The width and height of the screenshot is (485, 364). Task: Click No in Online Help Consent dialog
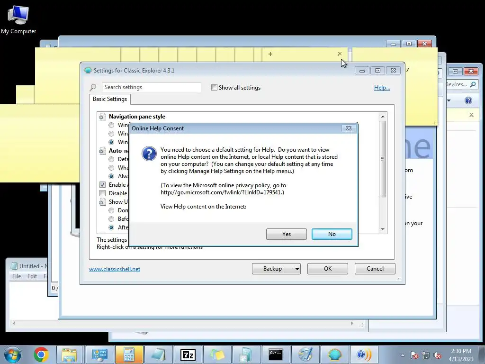pyautogui.click(x=332, y=234)
